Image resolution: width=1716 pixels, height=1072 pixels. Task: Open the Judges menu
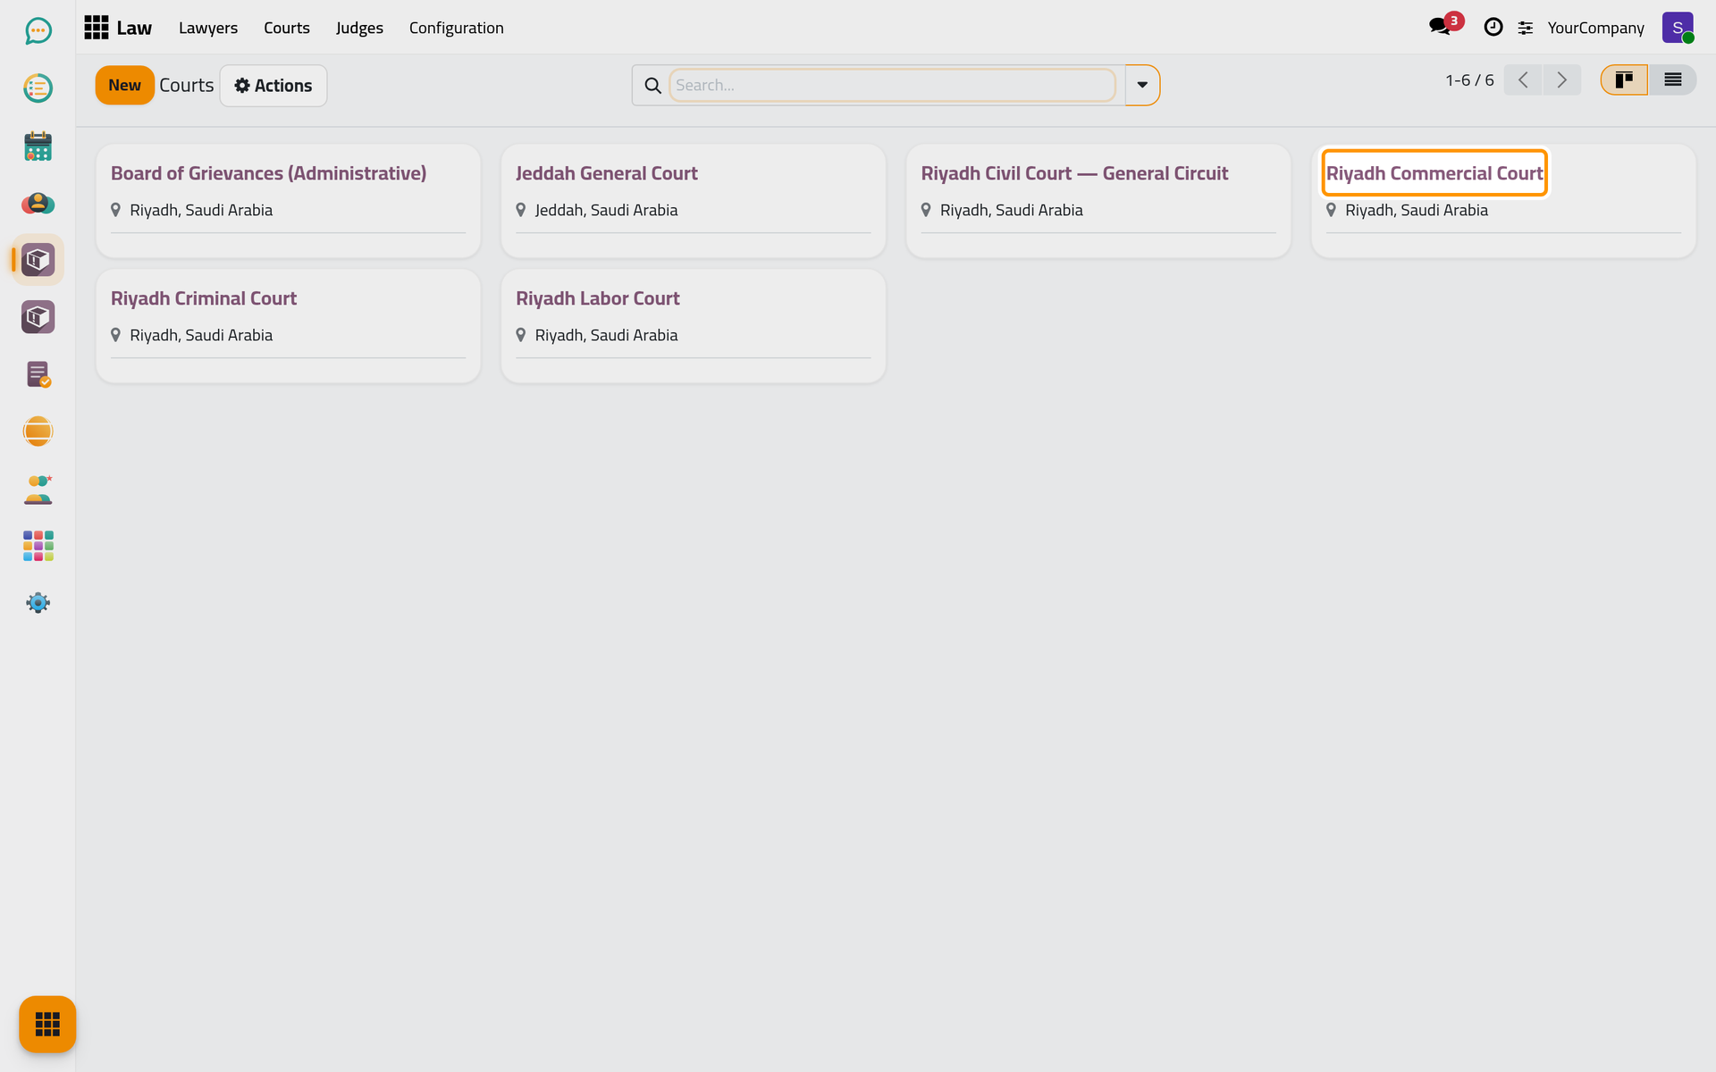click(359, 28)
